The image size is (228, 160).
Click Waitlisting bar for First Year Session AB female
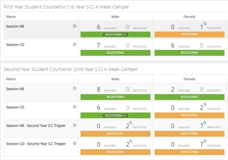click(x=190, y=34)
